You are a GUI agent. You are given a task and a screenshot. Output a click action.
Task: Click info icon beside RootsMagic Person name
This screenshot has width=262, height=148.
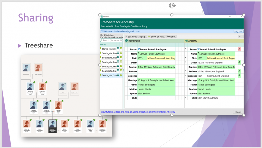pyautogui.click(x=139, y=49)
